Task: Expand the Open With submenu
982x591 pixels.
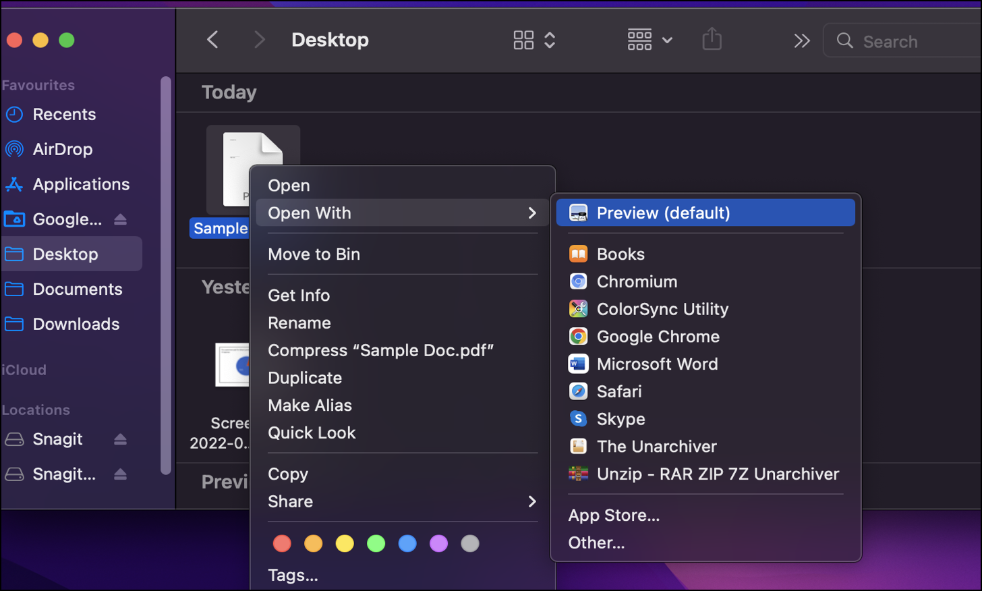Action: coord(403,213)
